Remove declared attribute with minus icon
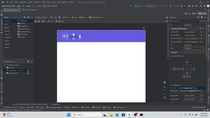This screenshot has width=210, height=118. click(x=203, y=29)
